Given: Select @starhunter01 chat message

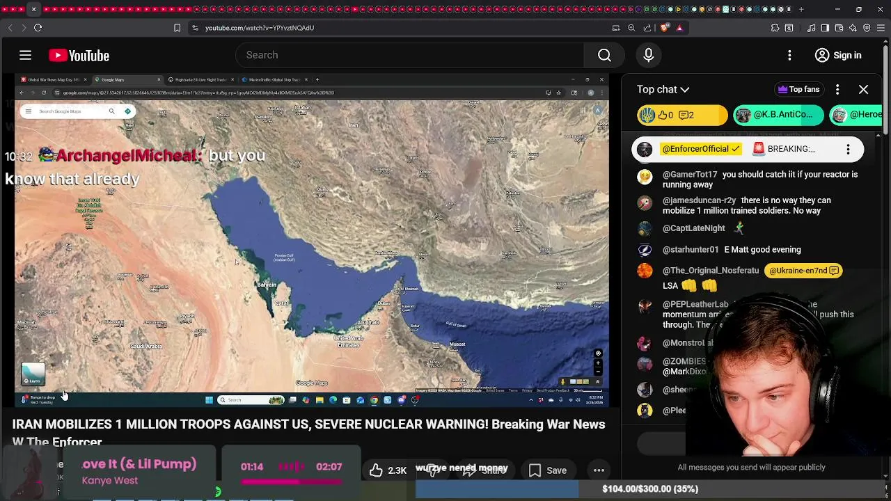Looking at the screenshot, I should coord(752,250).
